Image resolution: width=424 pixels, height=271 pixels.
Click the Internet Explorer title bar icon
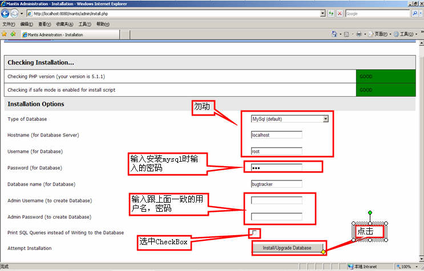(x=3, y=4)
